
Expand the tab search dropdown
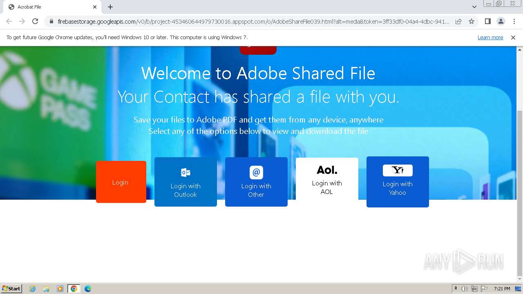474,7
